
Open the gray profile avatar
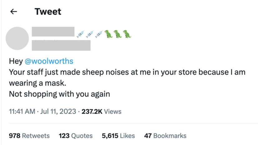17,38
